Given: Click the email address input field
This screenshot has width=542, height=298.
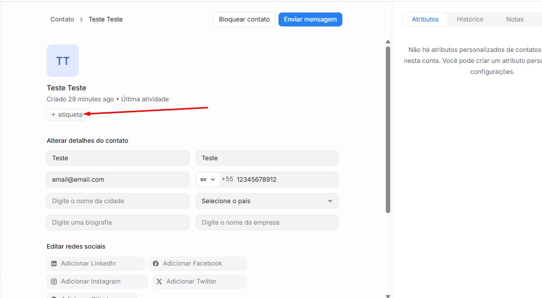Looking at the screenshot, I should (118, 180).
